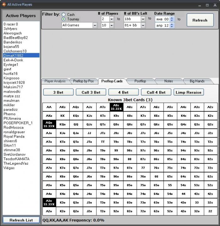Select player malovodki
The height and width of the screenshot is (226, 220).
pos(21,92)
